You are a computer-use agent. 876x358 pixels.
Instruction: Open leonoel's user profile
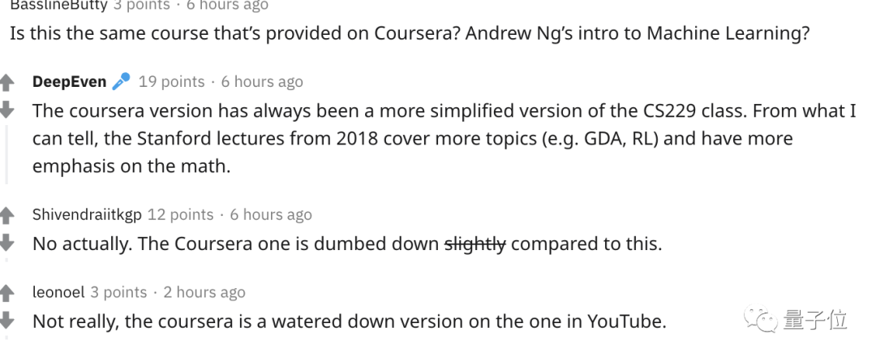tap(58, 292)
